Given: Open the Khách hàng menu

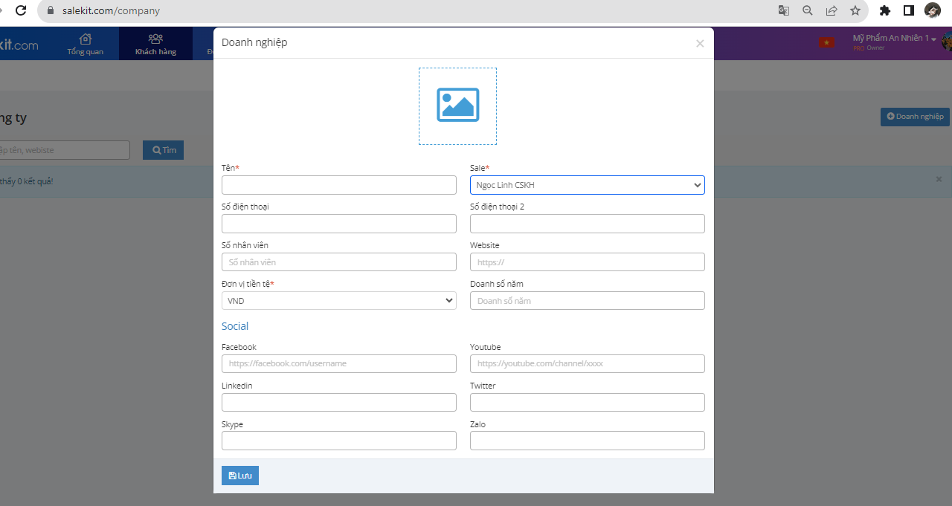Looking at the screenshot, I should pyautogui.click(x=155, y=44).
